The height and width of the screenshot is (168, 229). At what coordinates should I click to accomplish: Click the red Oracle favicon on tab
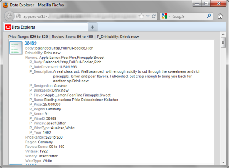tap(8, 27)
